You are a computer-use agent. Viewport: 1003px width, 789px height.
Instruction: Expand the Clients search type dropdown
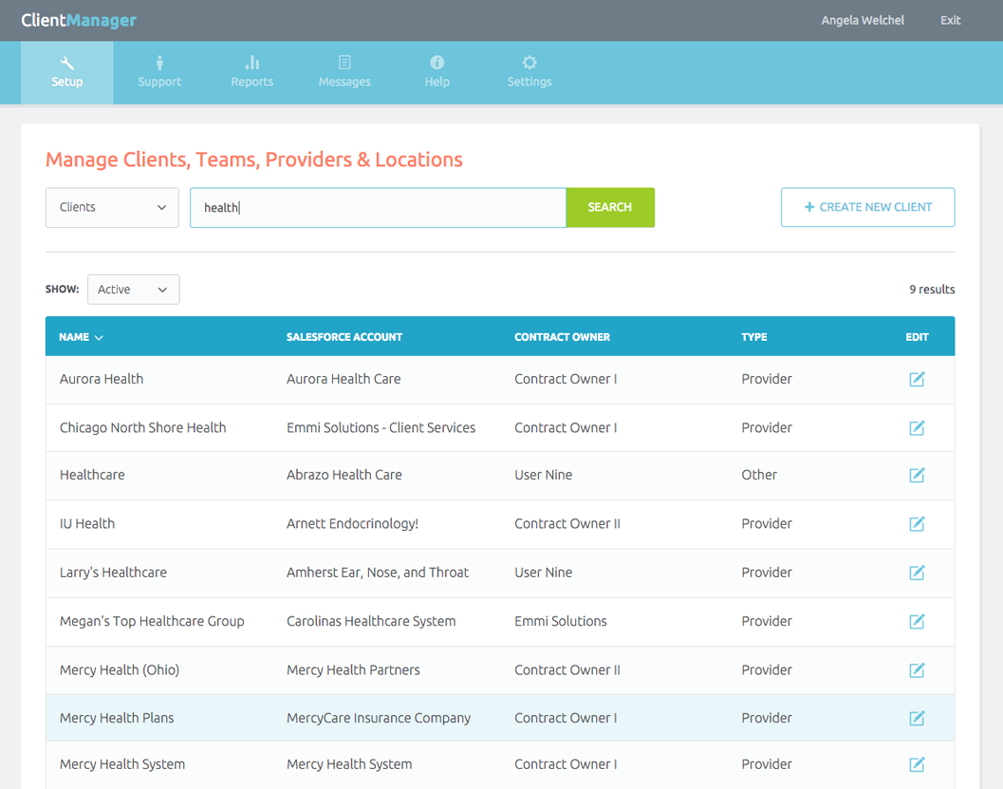point(112,208)
